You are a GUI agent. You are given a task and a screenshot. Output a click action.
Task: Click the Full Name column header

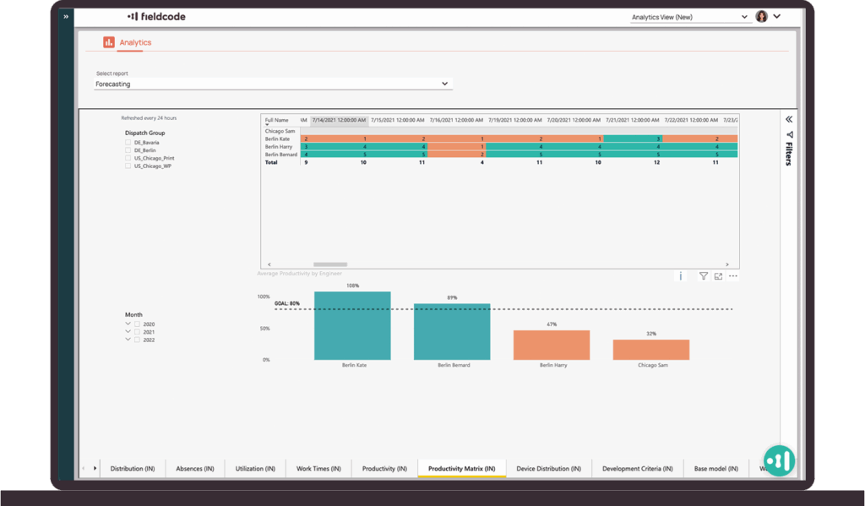point(277,120)
